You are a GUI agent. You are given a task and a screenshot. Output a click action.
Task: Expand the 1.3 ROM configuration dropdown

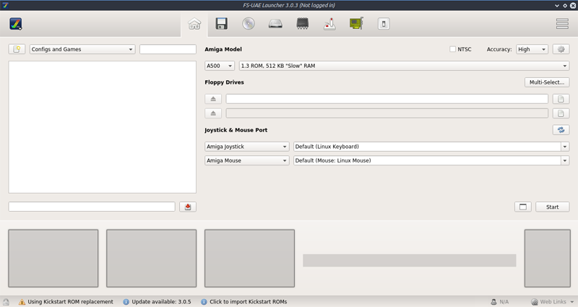404,66
